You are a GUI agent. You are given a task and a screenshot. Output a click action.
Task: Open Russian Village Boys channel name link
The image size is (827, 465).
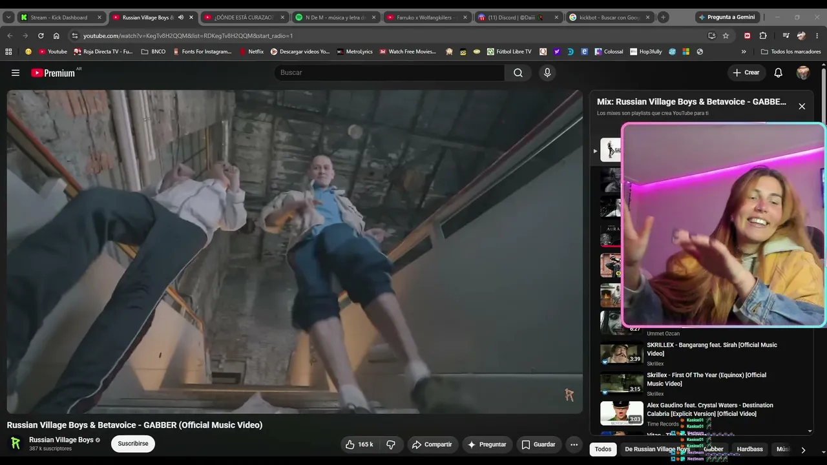coord(61,440)
